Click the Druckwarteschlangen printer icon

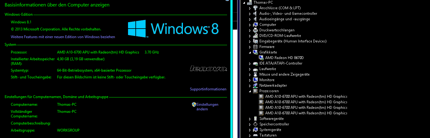pyautogui.click(x=255, y=30)
